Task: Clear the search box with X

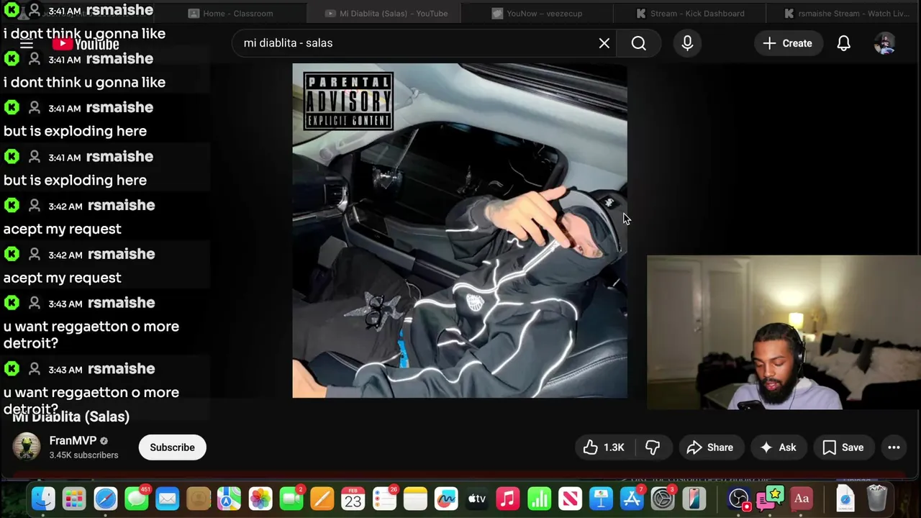Action: tap(604, 43)
